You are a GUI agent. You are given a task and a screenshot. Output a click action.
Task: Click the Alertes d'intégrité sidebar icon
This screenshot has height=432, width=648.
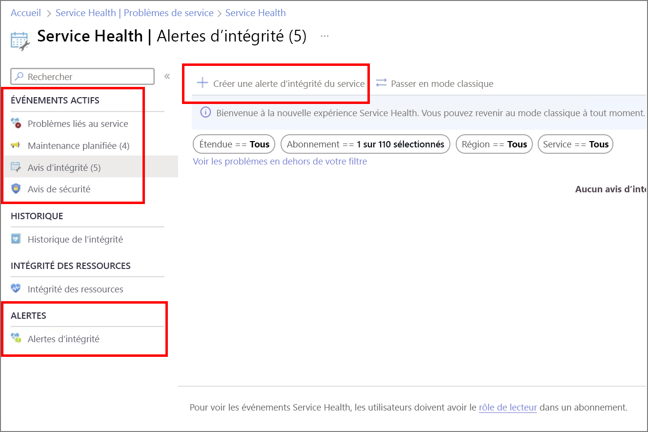16,339
